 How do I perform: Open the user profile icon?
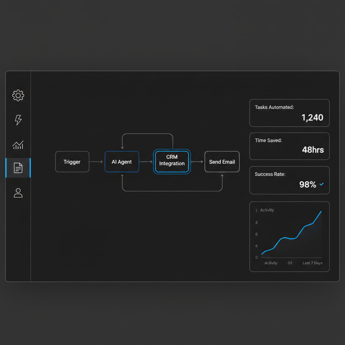[x=18, y=193]
